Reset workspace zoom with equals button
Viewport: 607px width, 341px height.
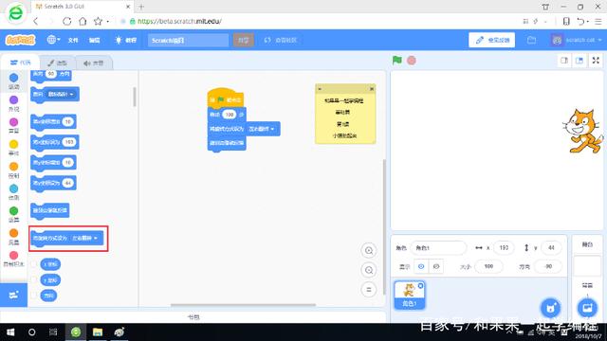pyautogui.click(x=369, y=289)
